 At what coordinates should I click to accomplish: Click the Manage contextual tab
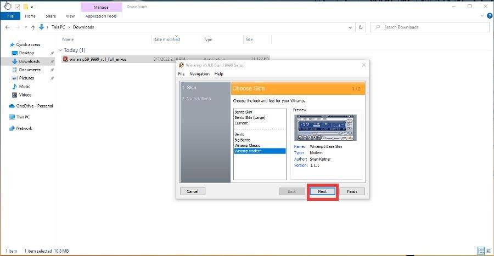click(101, 7)
